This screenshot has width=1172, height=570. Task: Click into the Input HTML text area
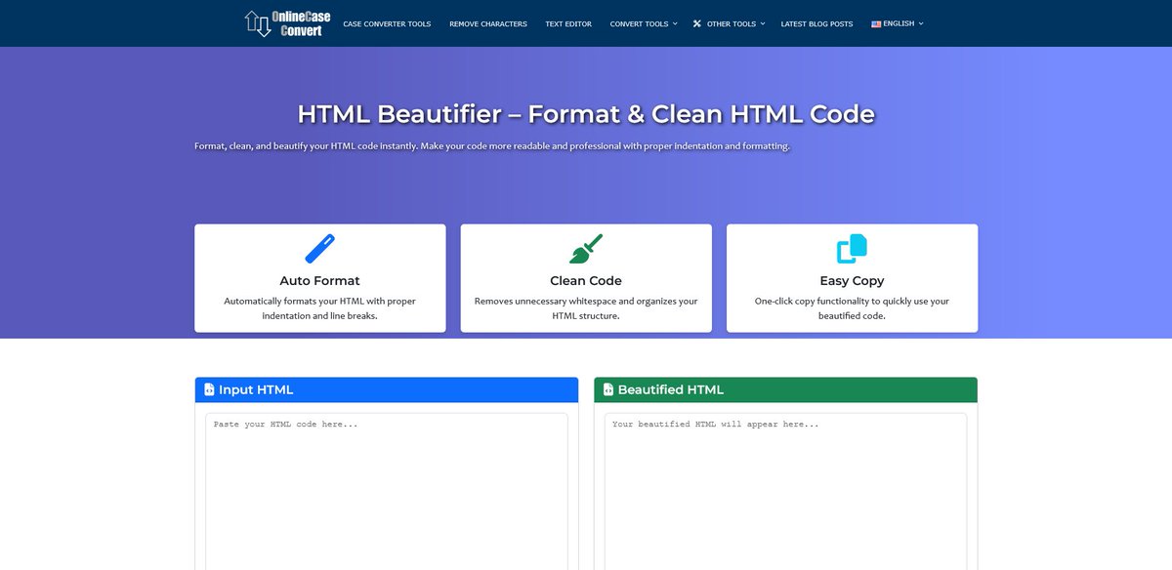pyautogui.click(x=387, y=491)
